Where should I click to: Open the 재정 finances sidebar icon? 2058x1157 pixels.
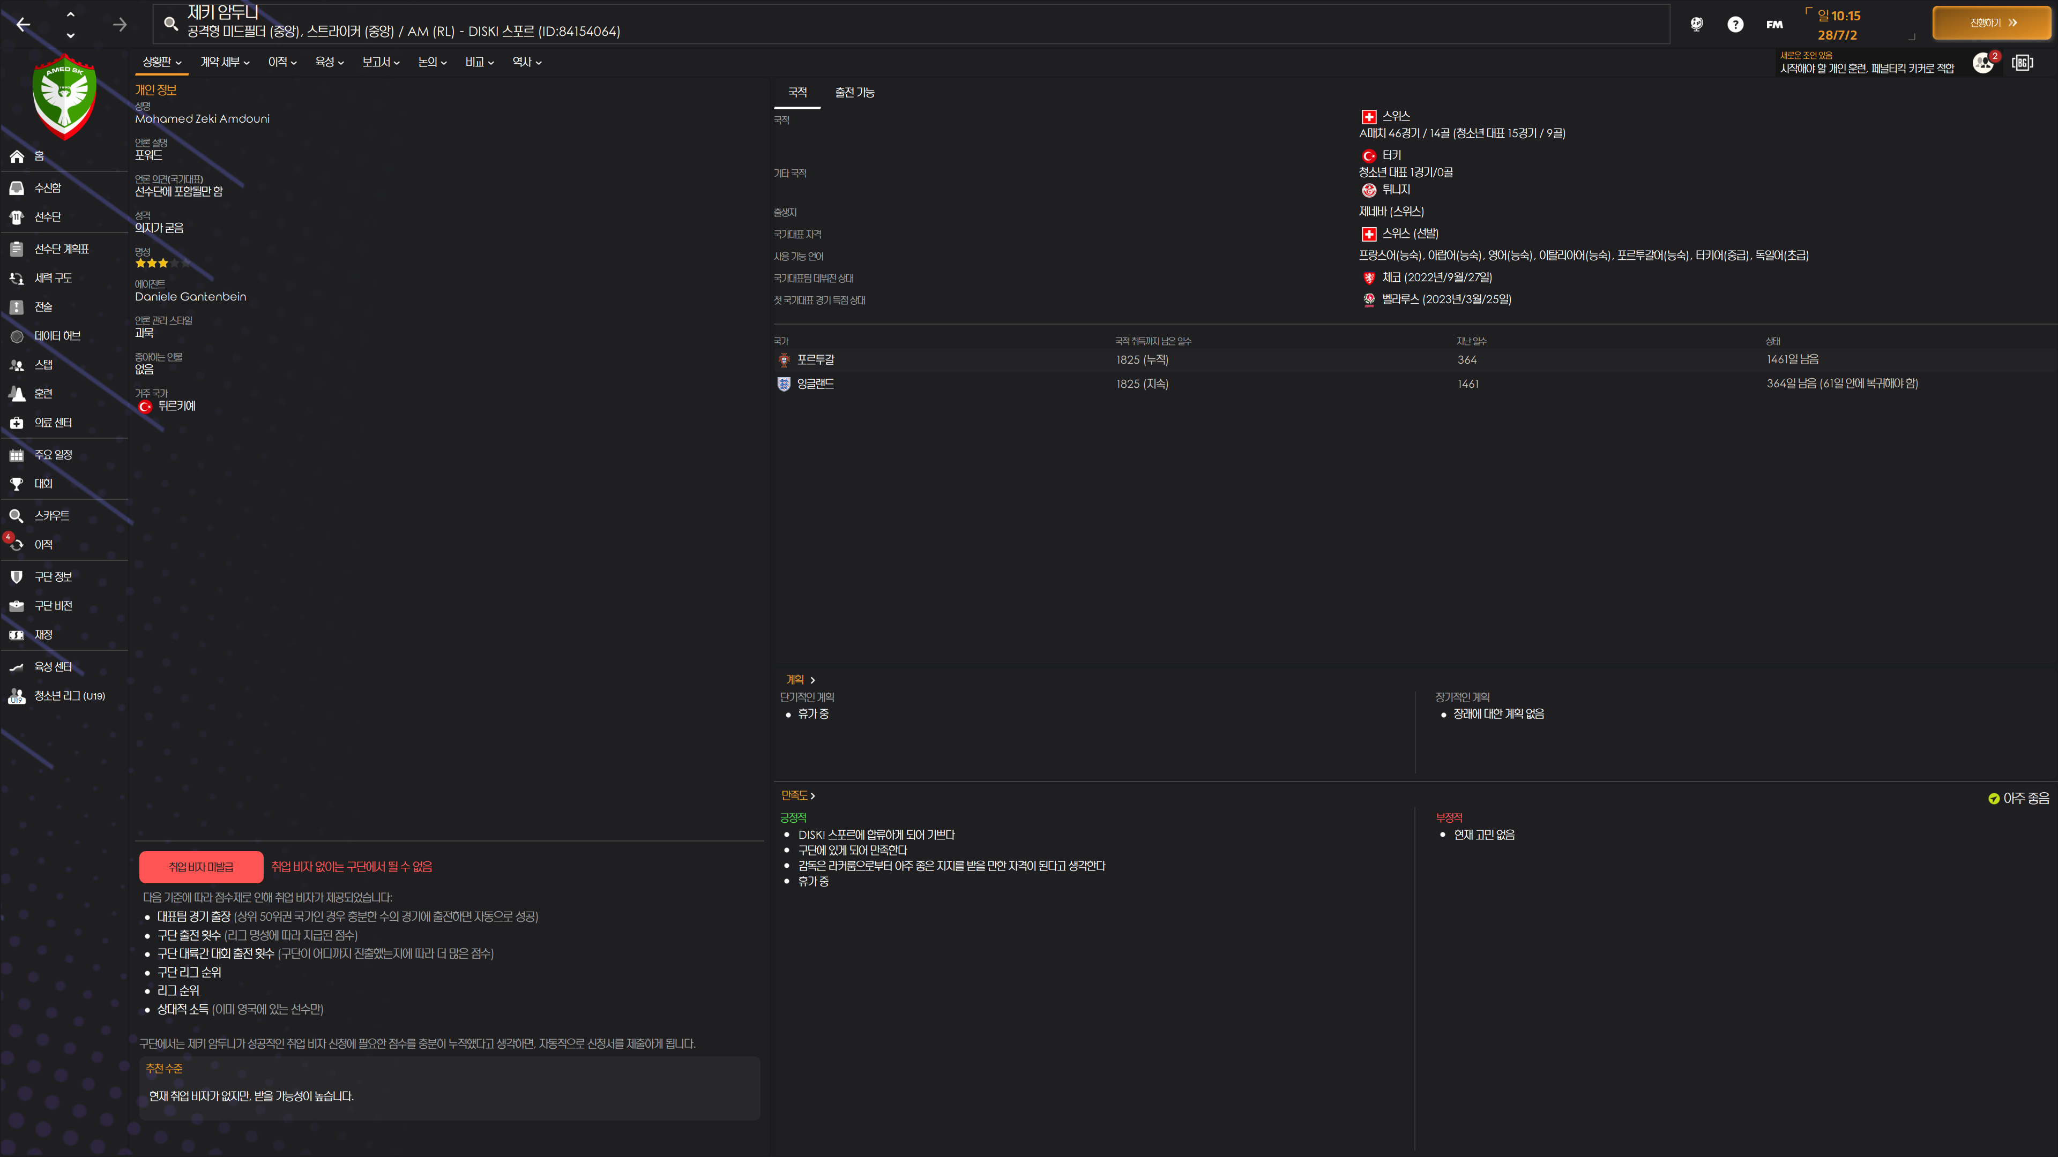point(17,635)
